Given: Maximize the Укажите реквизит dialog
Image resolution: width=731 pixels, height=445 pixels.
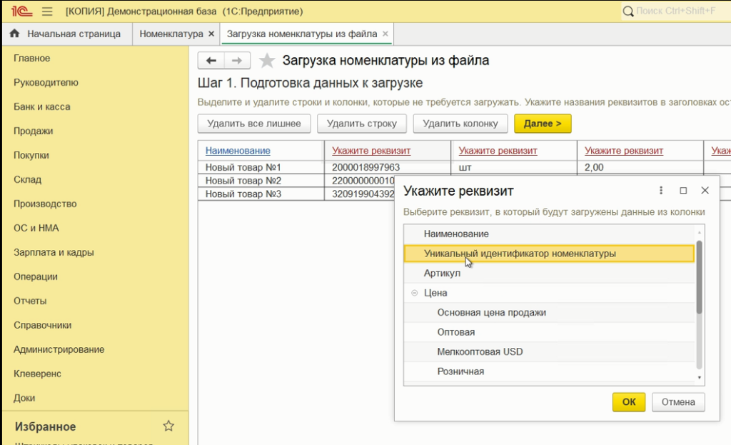Looking at the screenshot, I should (683, 190).
